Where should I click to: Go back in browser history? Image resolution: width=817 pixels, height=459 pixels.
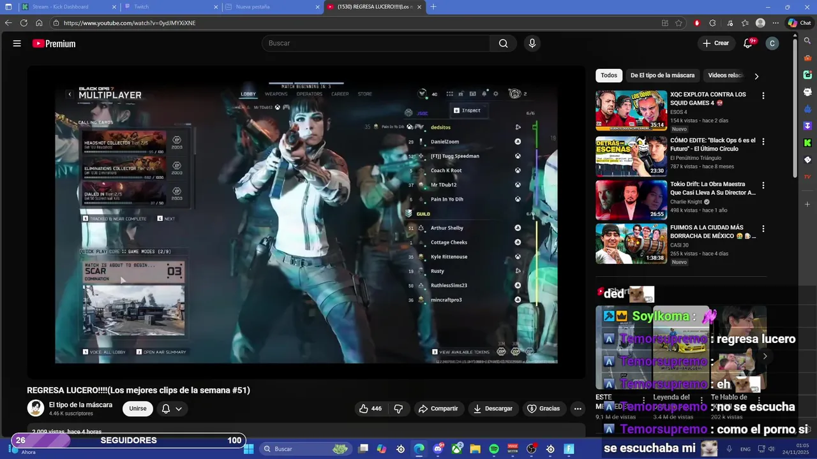(x=8, y=23)
